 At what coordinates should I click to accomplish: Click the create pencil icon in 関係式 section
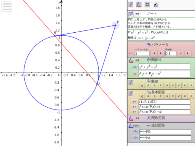tap(131, 60)
